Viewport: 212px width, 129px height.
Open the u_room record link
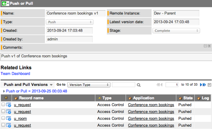20,119
